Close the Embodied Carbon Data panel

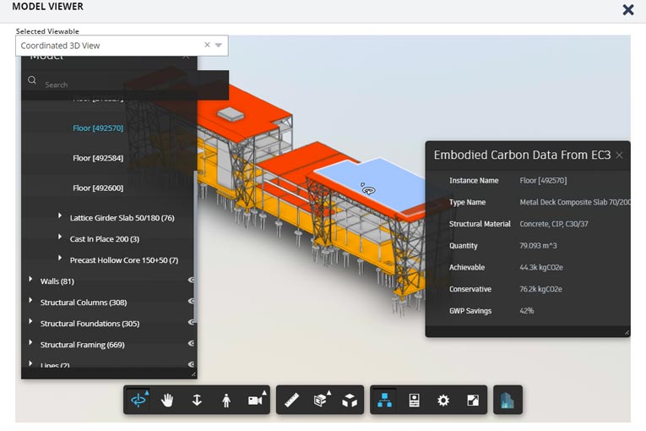(619, 155)
